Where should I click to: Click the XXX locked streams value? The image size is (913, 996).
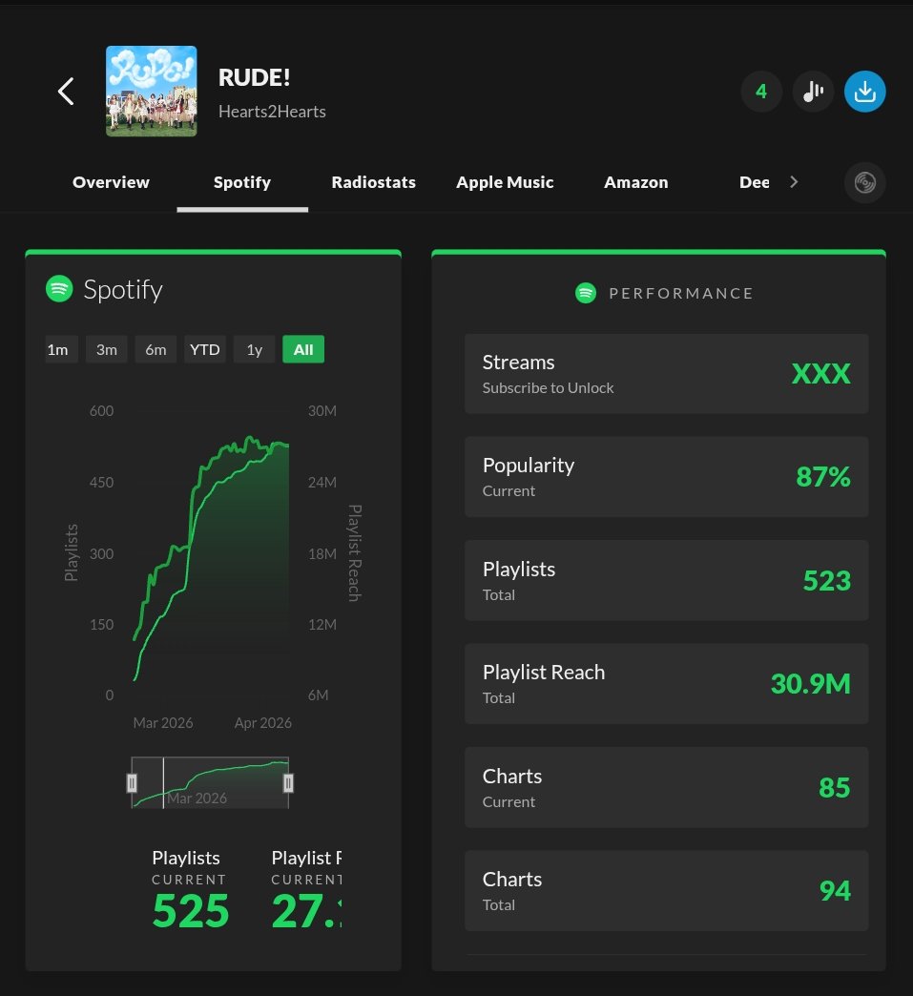click(820, 374)
